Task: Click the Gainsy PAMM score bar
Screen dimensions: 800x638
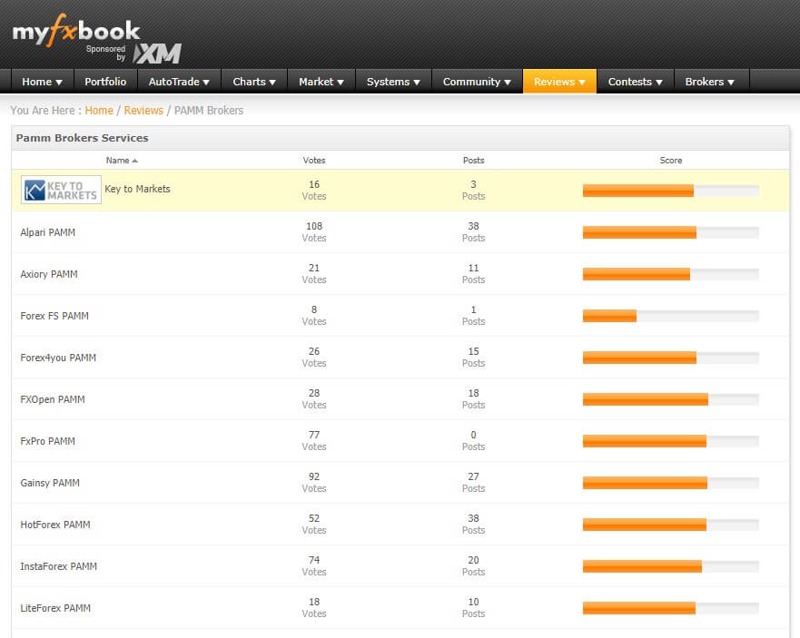Action: pos(670,484)
